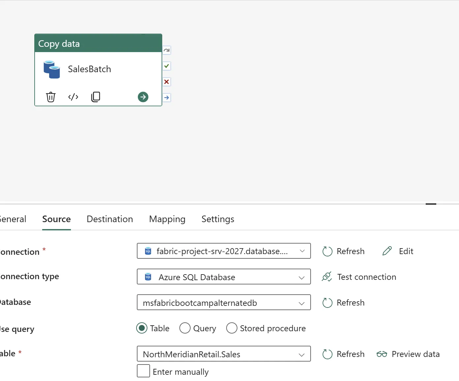Open the Database dropdown
459x381 pixels.
224,303
